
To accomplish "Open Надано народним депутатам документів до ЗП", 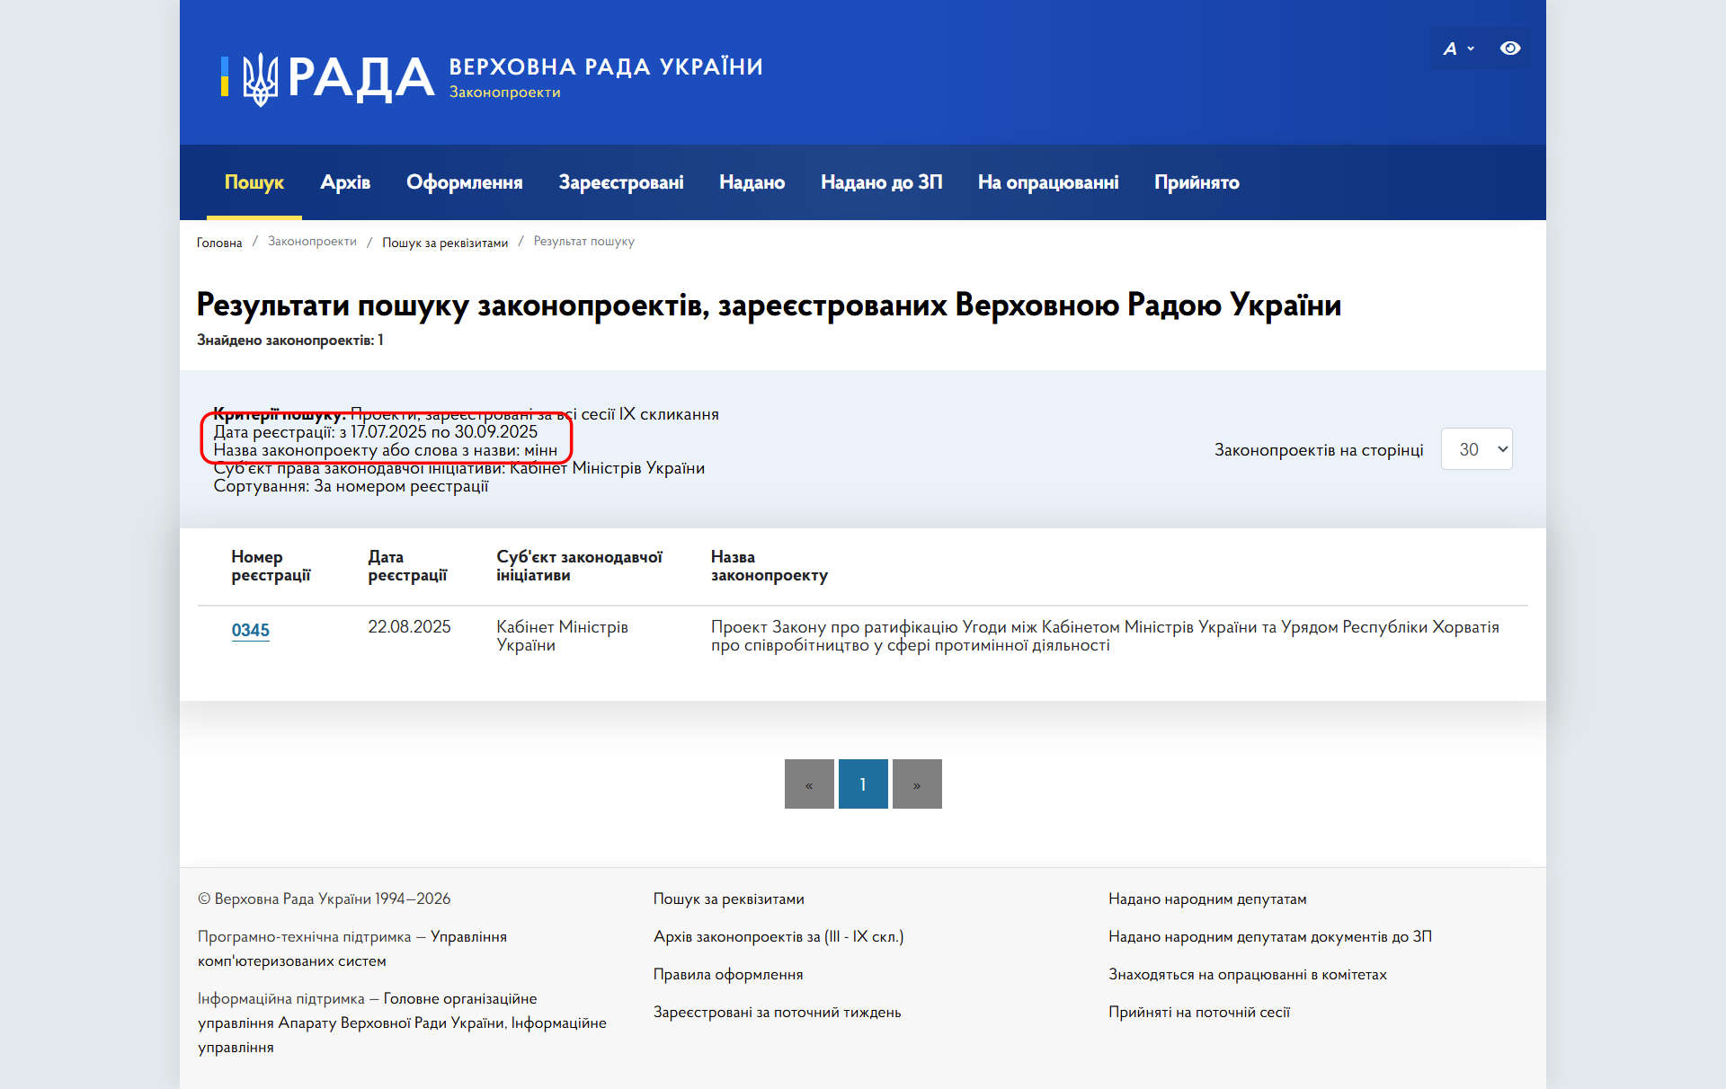I will tap(1270, 936).
